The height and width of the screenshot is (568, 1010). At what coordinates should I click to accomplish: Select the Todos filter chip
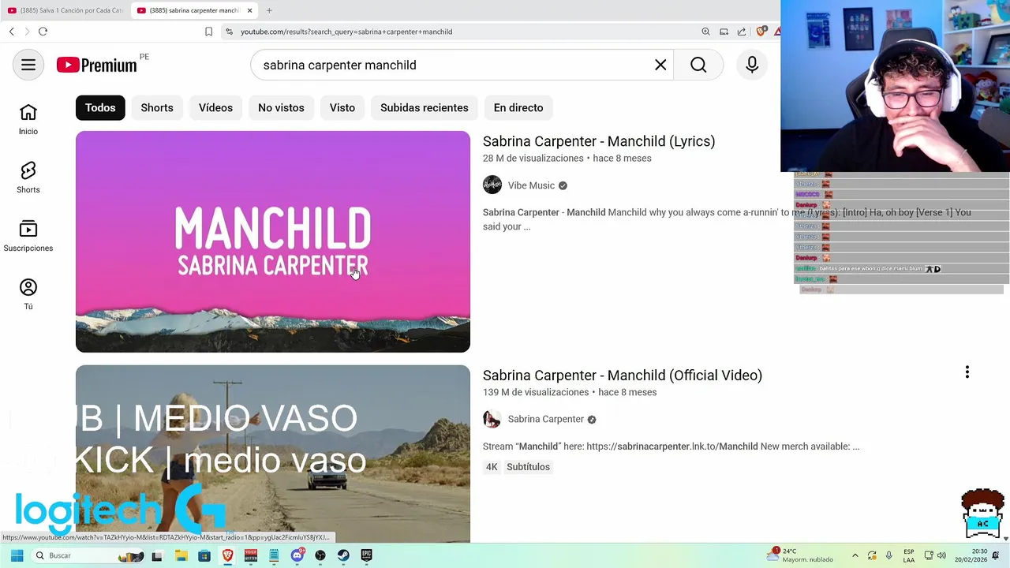[100, 107]
